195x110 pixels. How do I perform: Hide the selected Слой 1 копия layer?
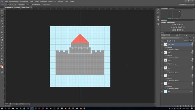[x=162, y=44]
